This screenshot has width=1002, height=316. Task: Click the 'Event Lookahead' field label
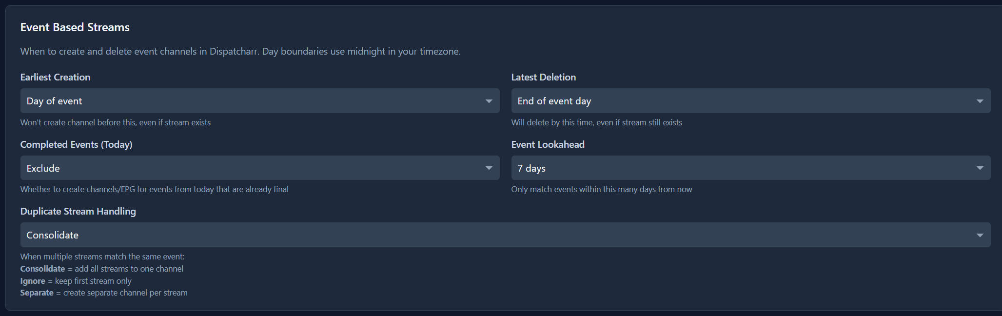pyautogui.click(x=548, y=144)
